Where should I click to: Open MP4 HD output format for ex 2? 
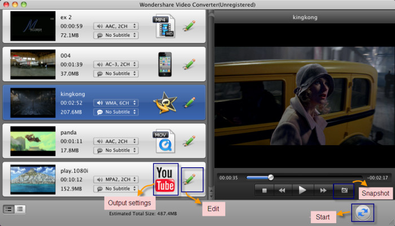164,26
